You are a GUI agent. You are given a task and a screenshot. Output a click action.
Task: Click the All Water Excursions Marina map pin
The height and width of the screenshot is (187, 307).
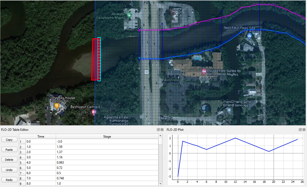[129, 15]
